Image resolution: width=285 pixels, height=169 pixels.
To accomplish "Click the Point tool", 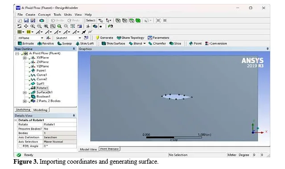I will point(195,44).
